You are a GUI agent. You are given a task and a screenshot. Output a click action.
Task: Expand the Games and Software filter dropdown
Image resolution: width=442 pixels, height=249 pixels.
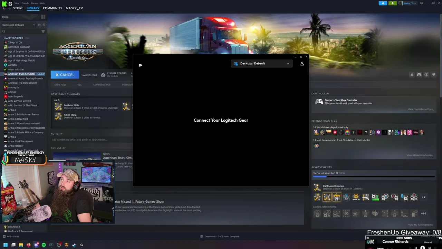coord(19,25)
